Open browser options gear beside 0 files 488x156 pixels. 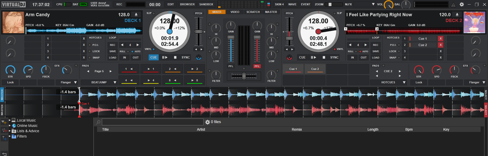[207, 122]
